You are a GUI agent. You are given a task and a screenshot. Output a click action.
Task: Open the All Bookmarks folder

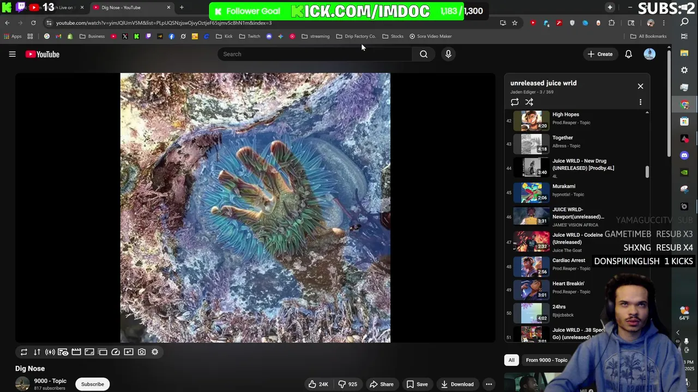tap(648, 36)
